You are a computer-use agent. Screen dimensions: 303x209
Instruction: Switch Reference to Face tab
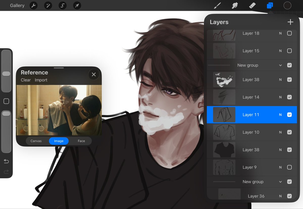(x=81, y=141)
